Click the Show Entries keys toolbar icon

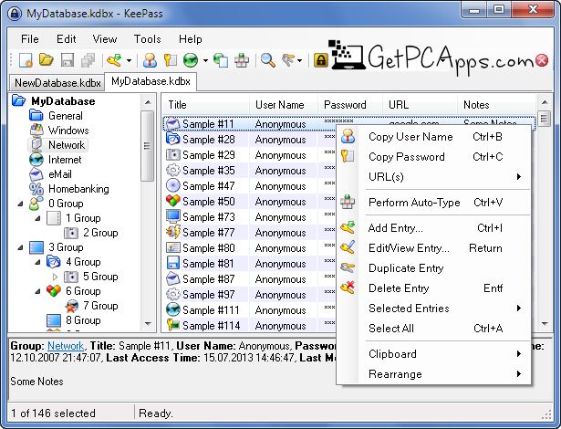(288, 60)
